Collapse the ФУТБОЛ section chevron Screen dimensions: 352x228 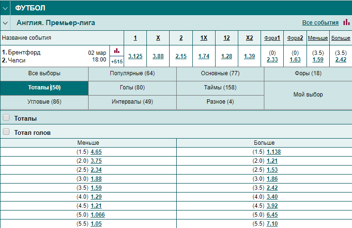[5, 8]
